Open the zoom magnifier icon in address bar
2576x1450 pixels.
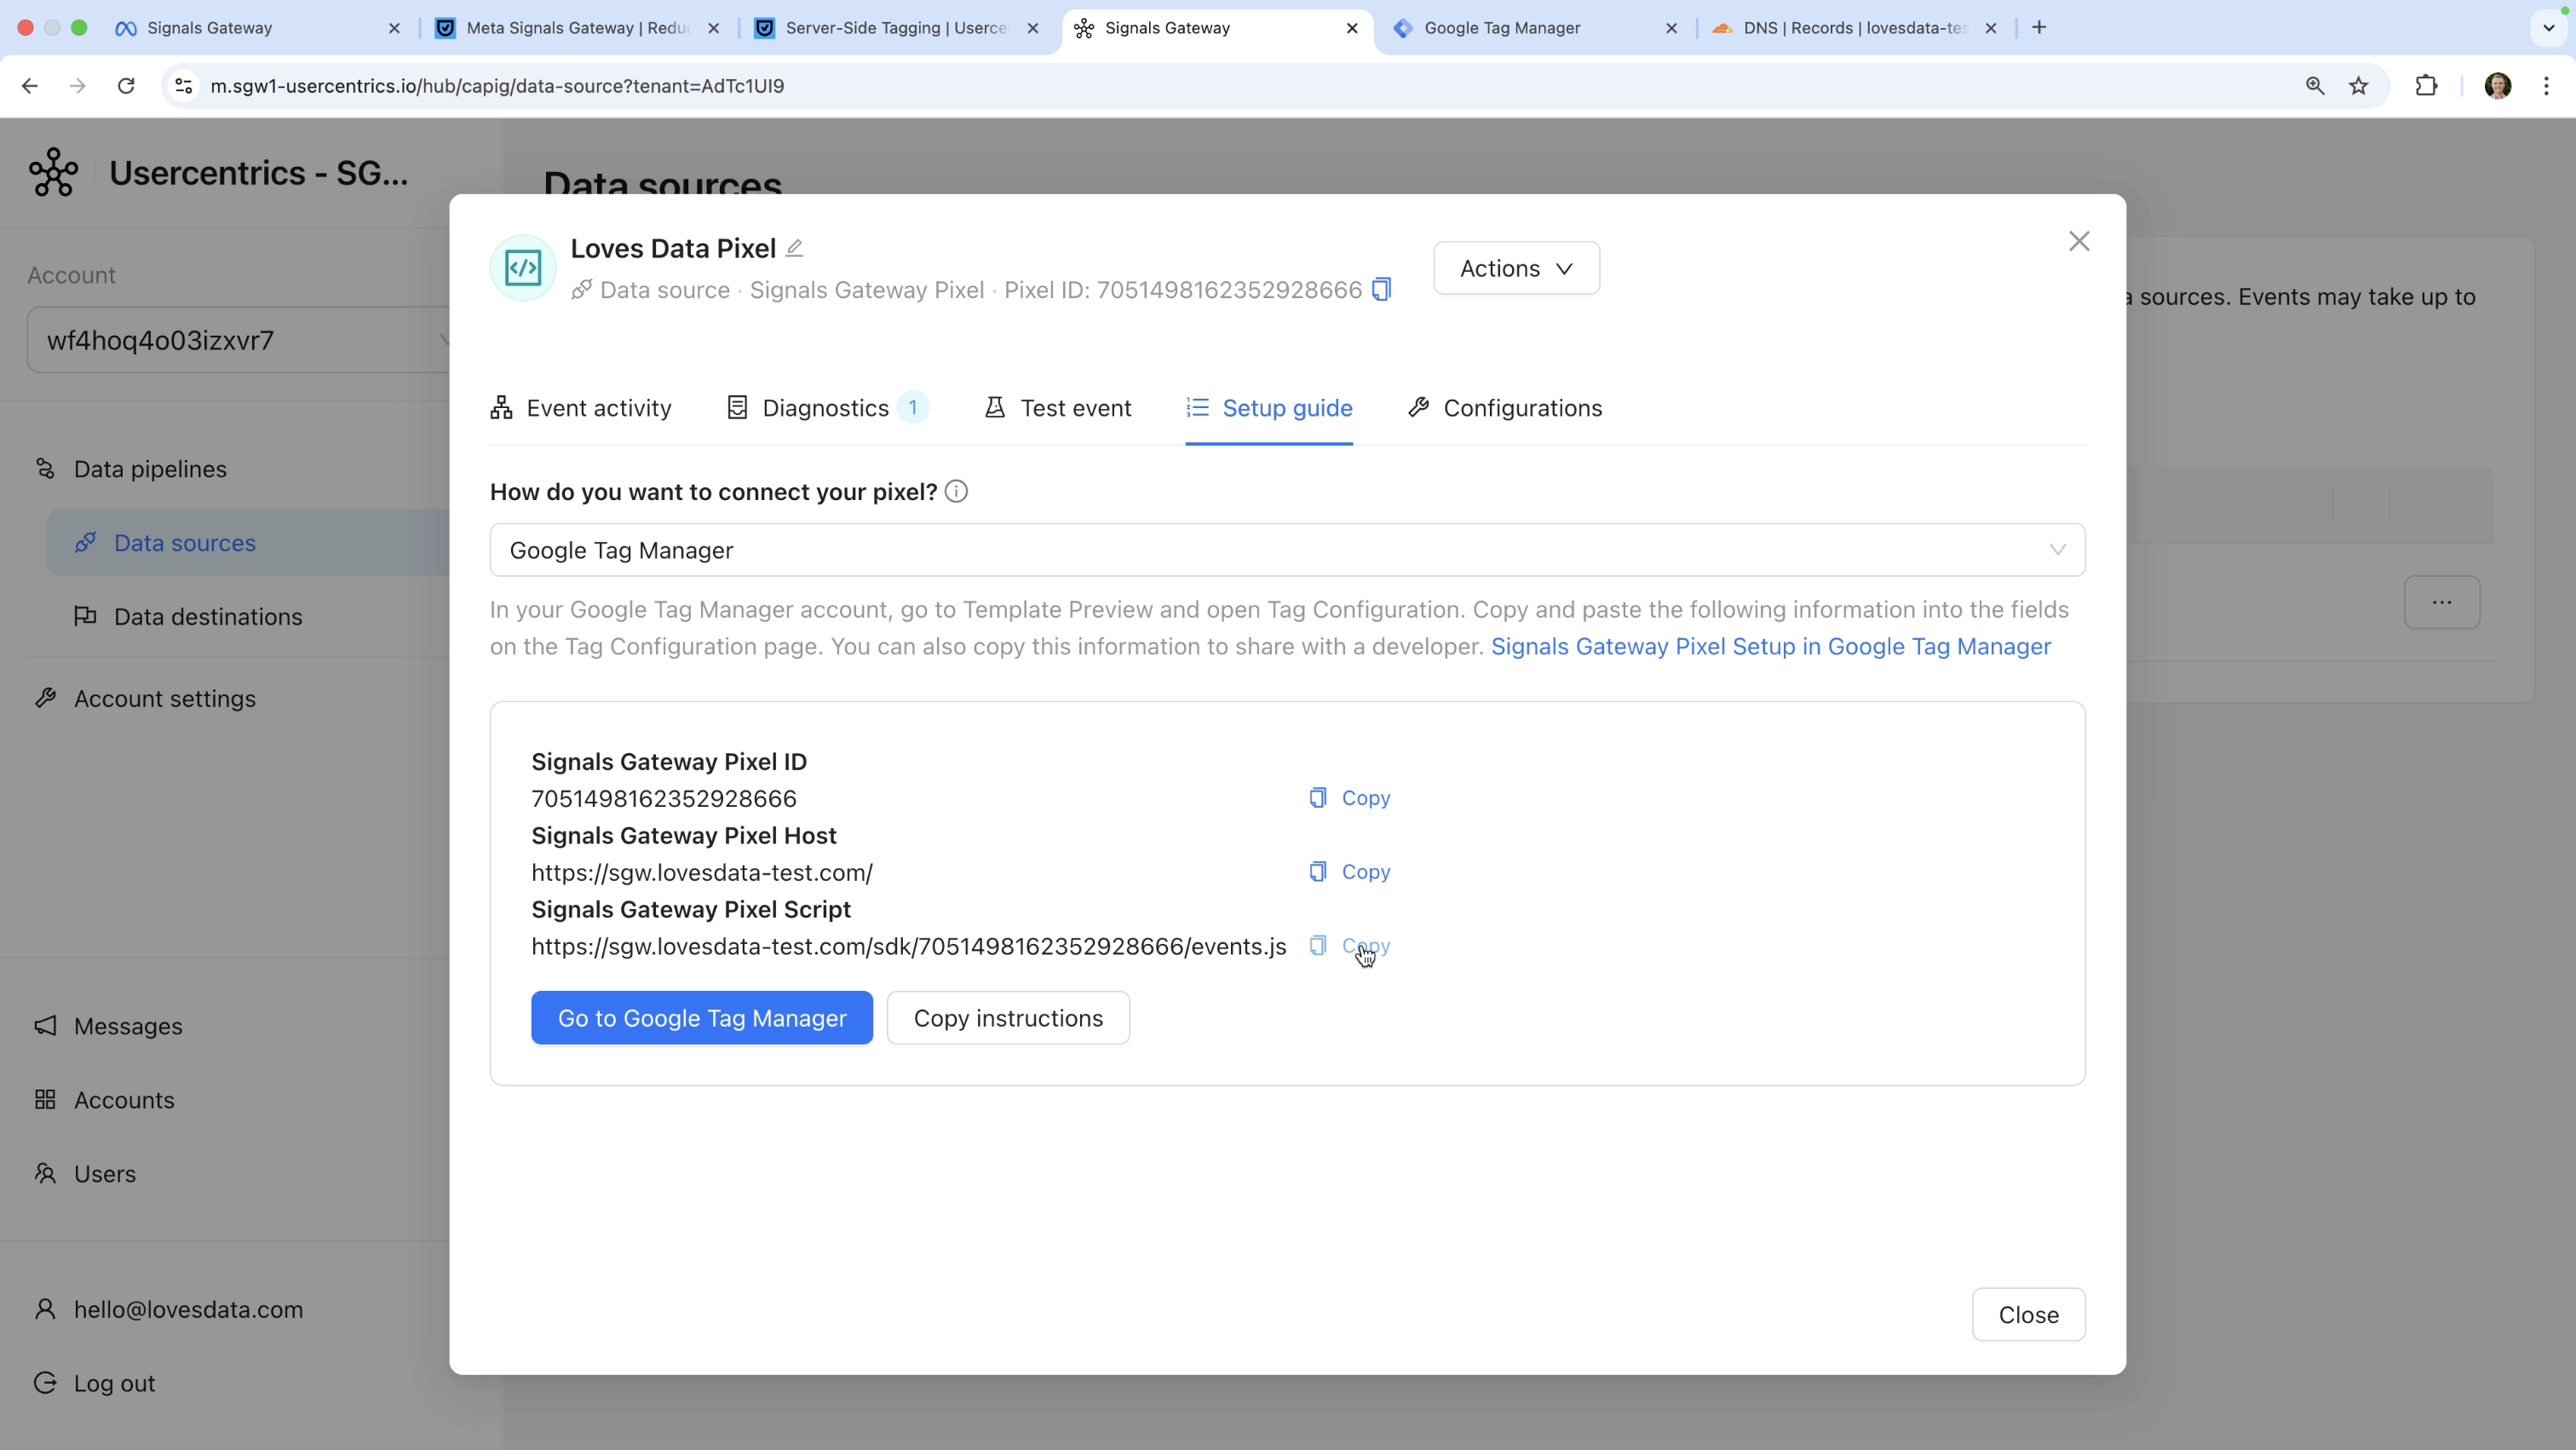coord(2315,86)
